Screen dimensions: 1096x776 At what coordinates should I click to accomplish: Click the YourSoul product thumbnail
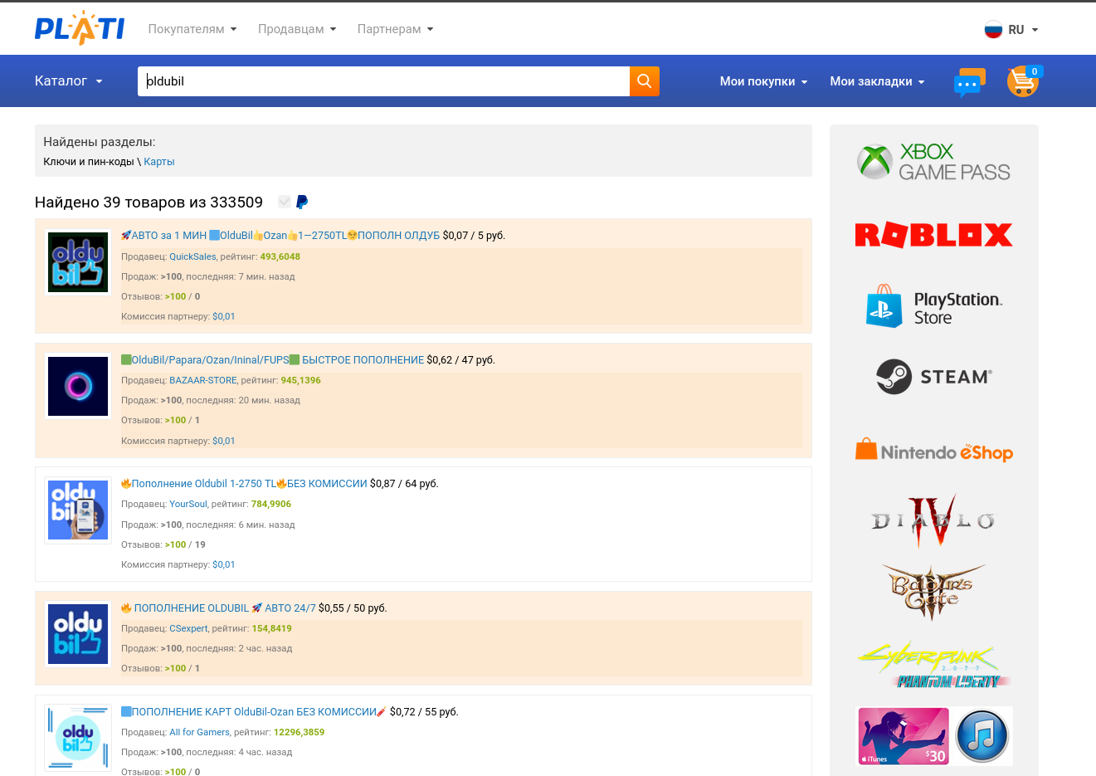click(78, 510)
